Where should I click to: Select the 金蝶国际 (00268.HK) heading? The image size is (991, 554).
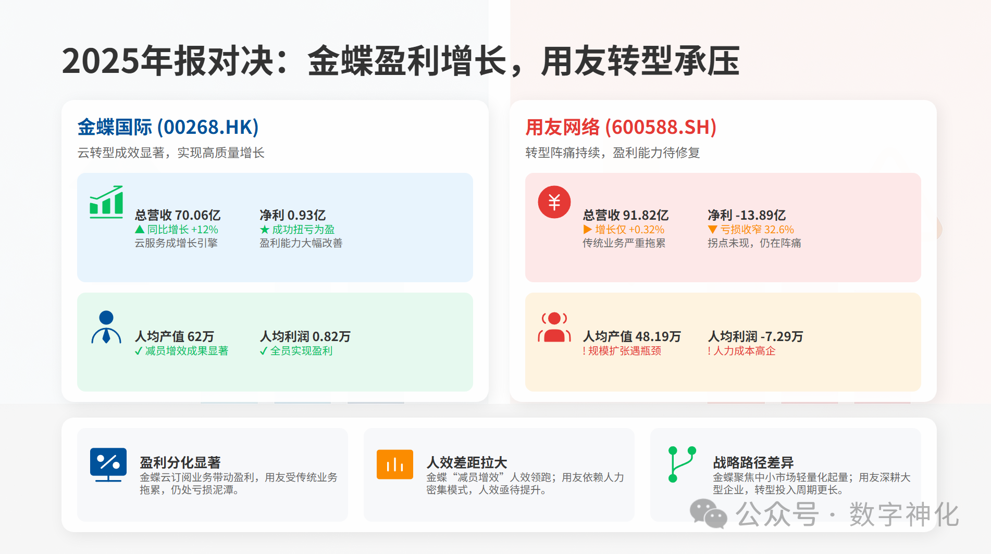(x=168, y=127)
